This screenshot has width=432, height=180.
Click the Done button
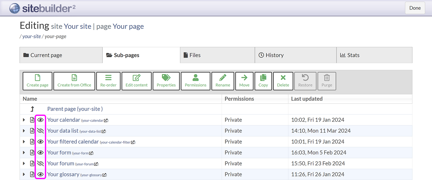click(x=415, y=8)
